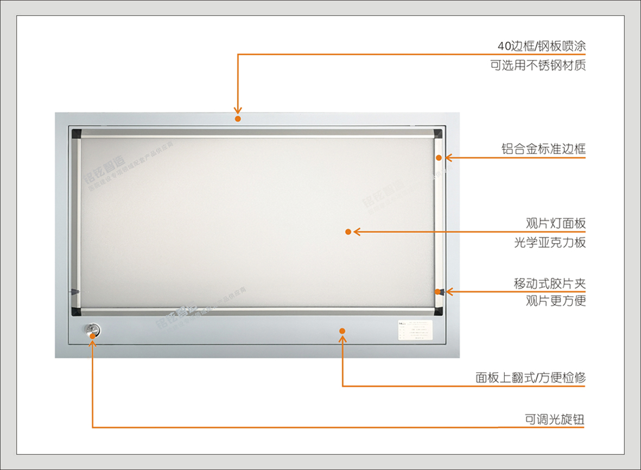Click the 可调光旋钮 label
641x470 pixels.
(555, 420)
